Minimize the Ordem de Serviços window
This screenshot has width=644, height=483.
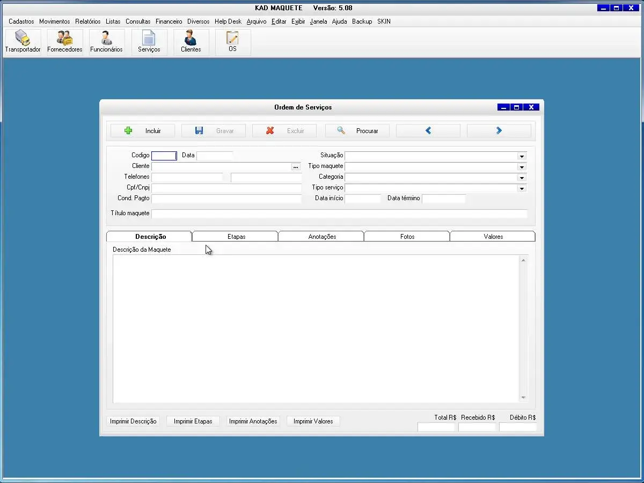(504, 107)
